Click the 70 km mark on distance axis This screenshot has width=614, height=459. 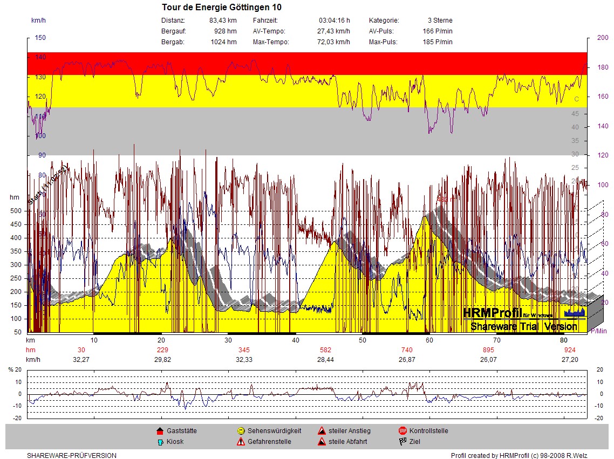click(497, 340)
